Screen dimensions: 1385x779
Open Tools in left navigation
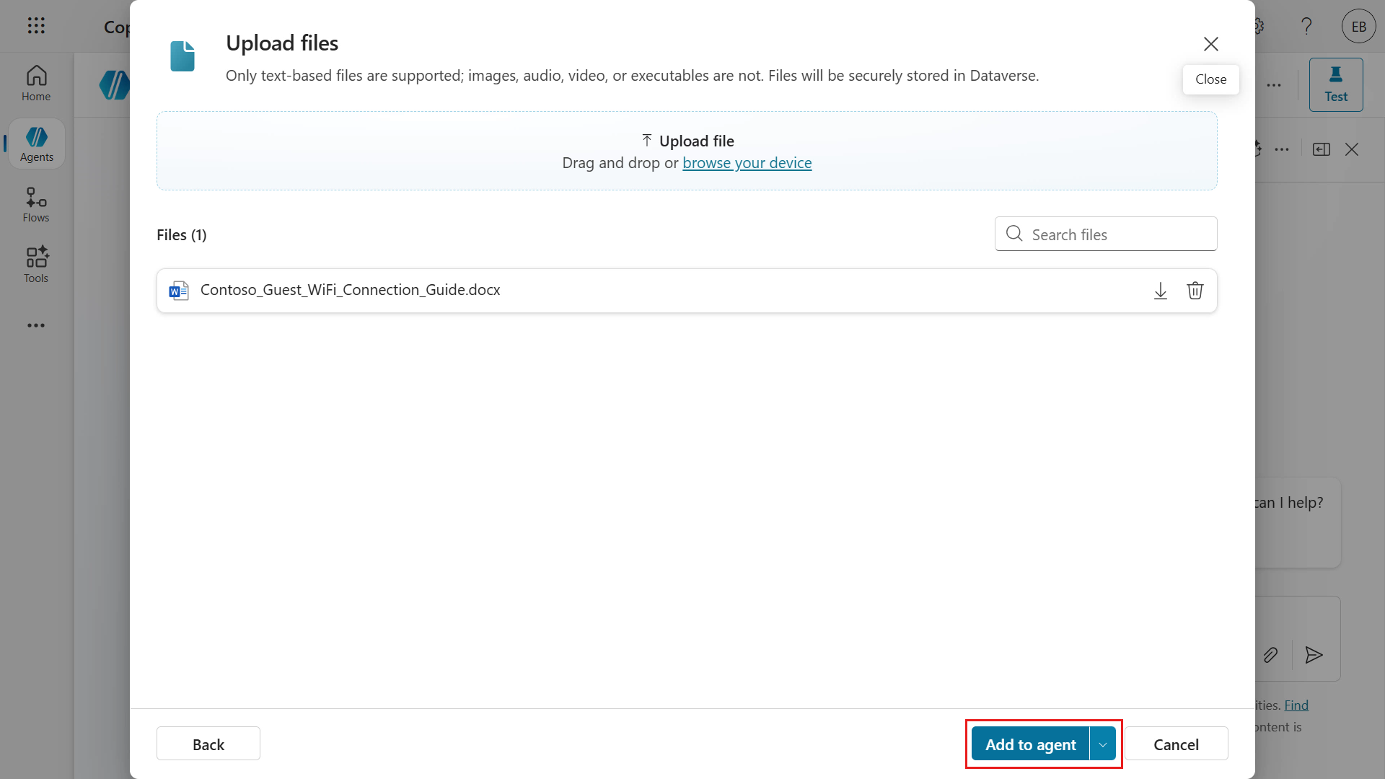pos(36,265)
